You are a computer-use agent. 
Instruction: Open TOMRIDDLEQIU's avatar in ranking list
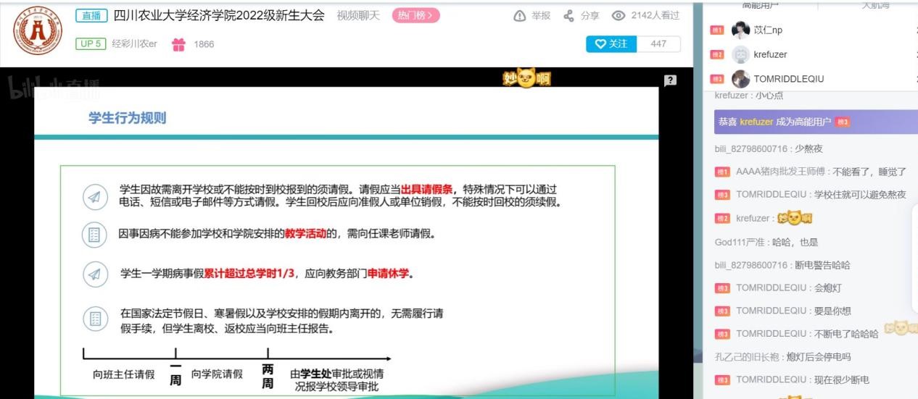click(x=740, y=79)
